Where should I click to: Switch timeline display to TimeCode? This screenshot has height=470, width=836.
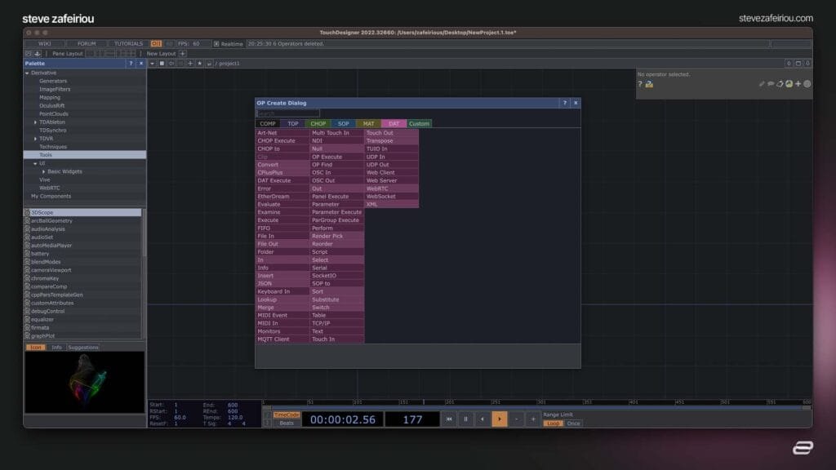(x=287, y=415)
